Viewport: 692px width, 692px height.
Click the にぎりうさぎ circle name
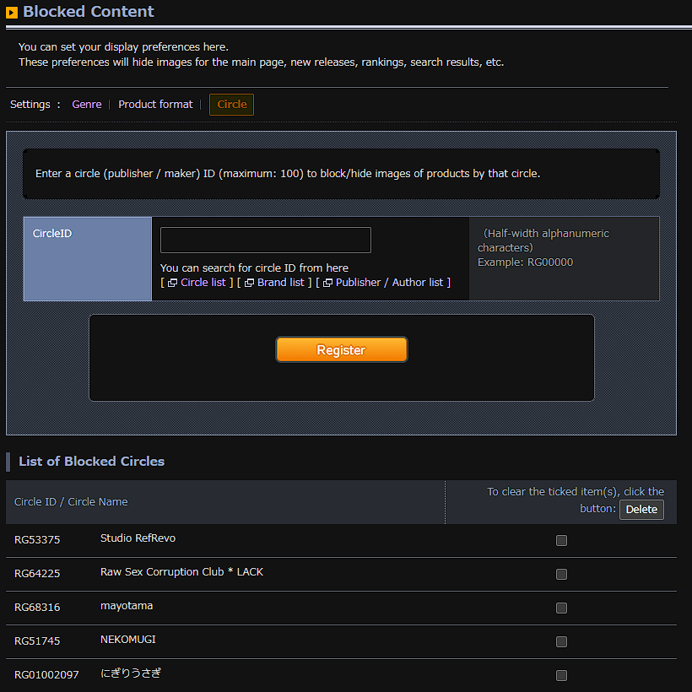131,673
